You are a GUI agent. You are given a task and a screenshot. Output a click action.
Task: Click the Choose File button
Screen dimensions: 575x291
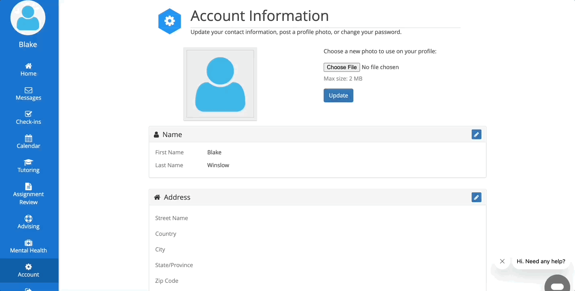point(342,67)
